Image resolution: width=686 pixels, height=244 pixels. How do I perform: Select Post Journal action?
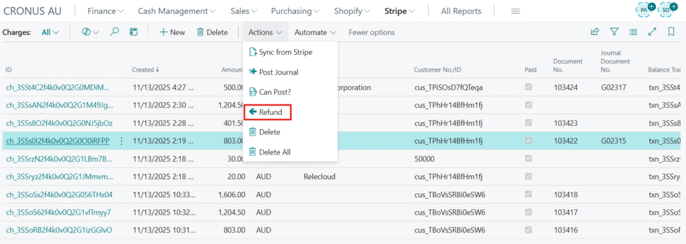(290, 72)
